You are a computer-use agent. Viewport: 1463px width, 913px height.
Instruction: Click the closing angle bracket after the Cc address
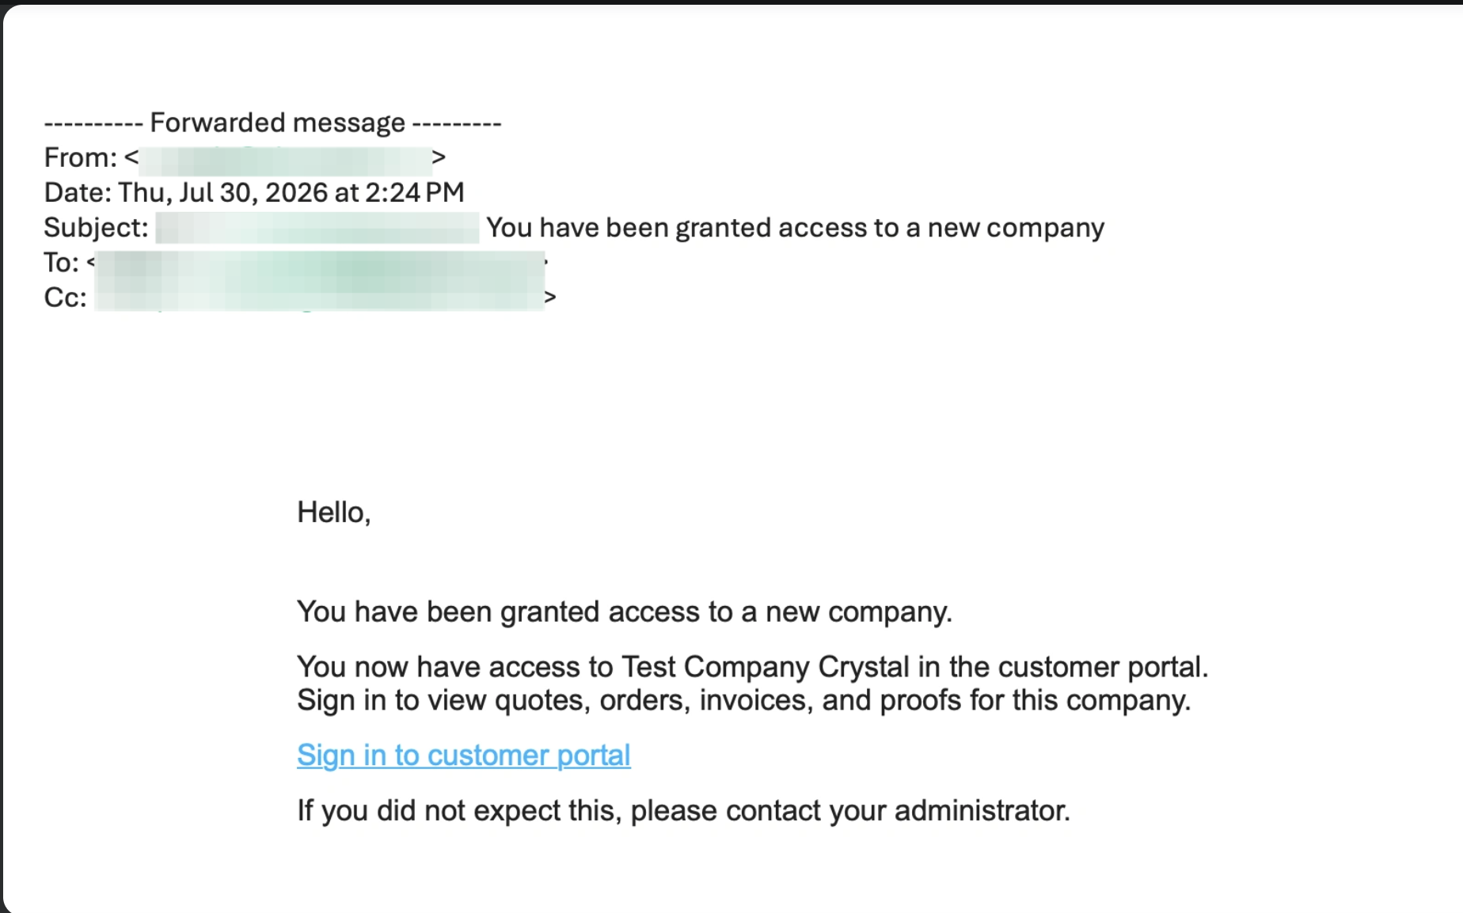[550, 297]
